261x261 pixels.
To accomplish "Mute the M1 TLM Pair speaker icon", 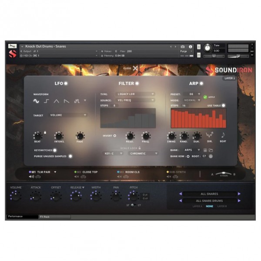I will click(31, 177).
